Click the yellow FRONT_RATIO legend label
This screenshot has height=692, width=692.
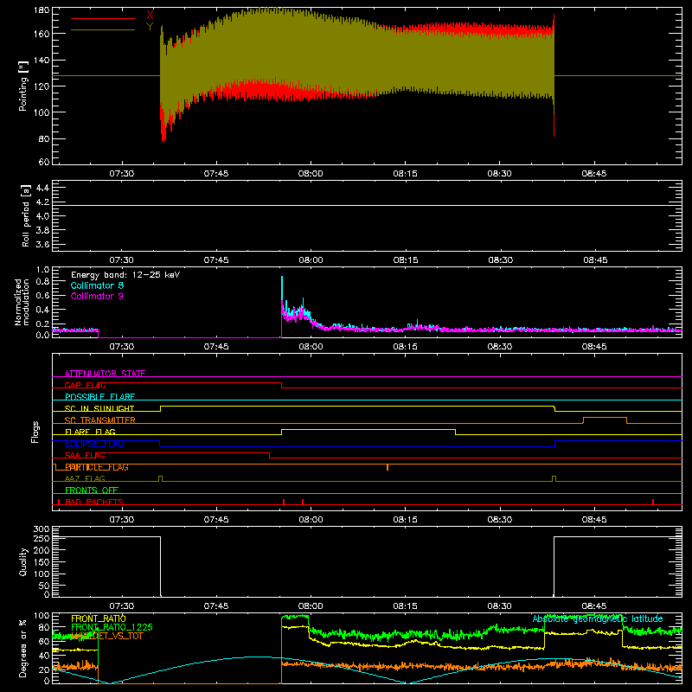[x=99, y=618]
